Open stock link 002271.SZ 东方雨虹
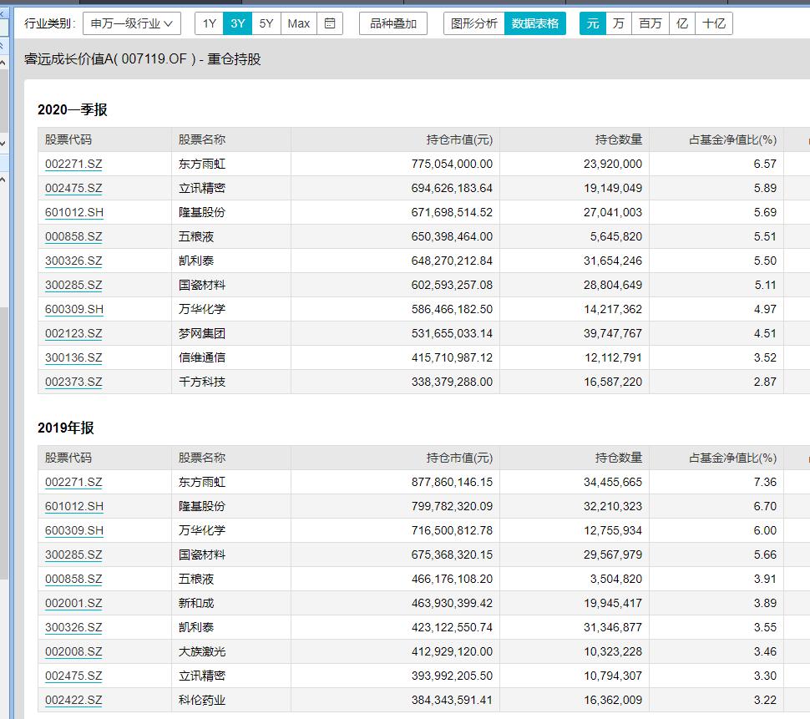This screenshot has width=810, height=719. 73,163
